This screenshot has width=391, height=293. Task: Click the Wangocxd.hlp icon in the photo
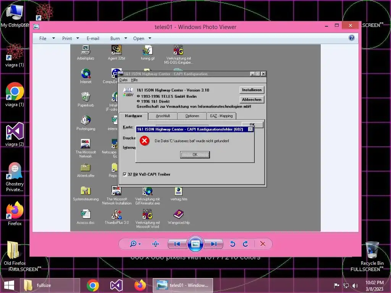coord(179,217)
